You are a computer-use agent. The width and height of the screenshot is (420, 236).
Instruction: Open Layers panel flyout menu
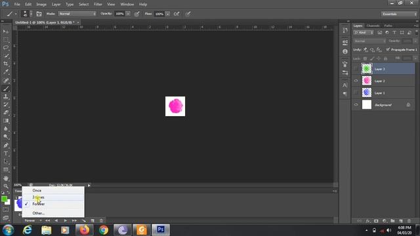pyautogui.click(x=415, y=26)
